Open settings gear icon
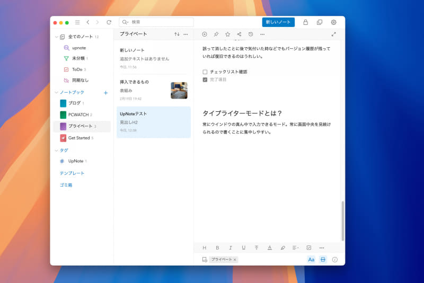424x283 pixels. pos(334,22)
